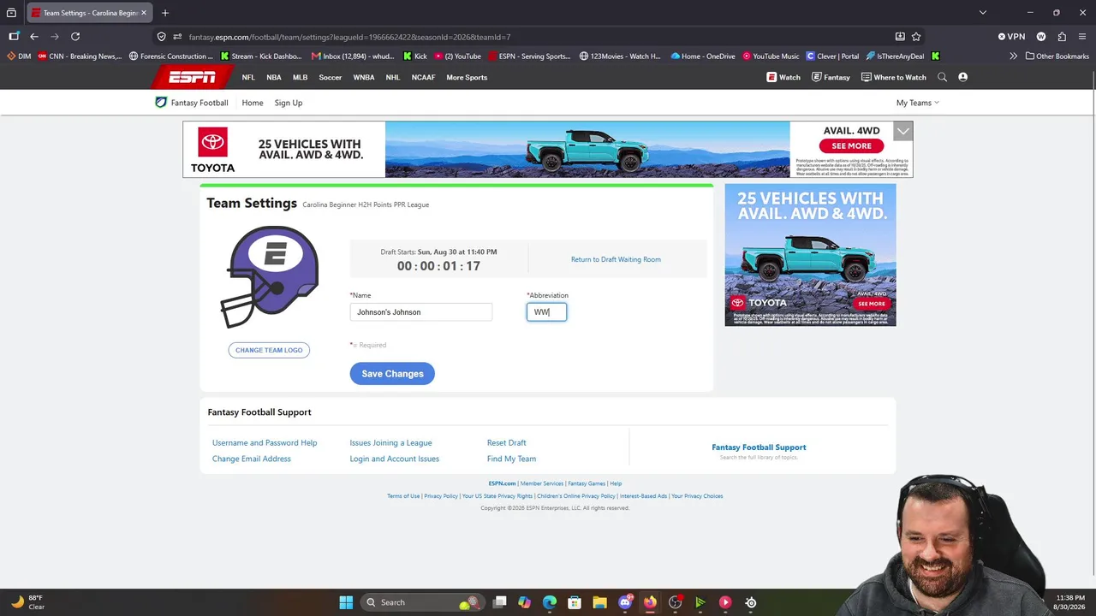The width and height of the screenshot is (1096, 616).
Task: Open File Explorer from the taskbar
Action: click(x=599, y=602)
